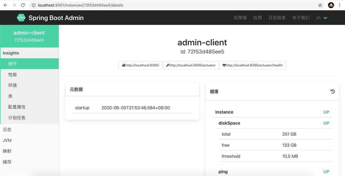Click the UP status of Instance

[326, 112]
